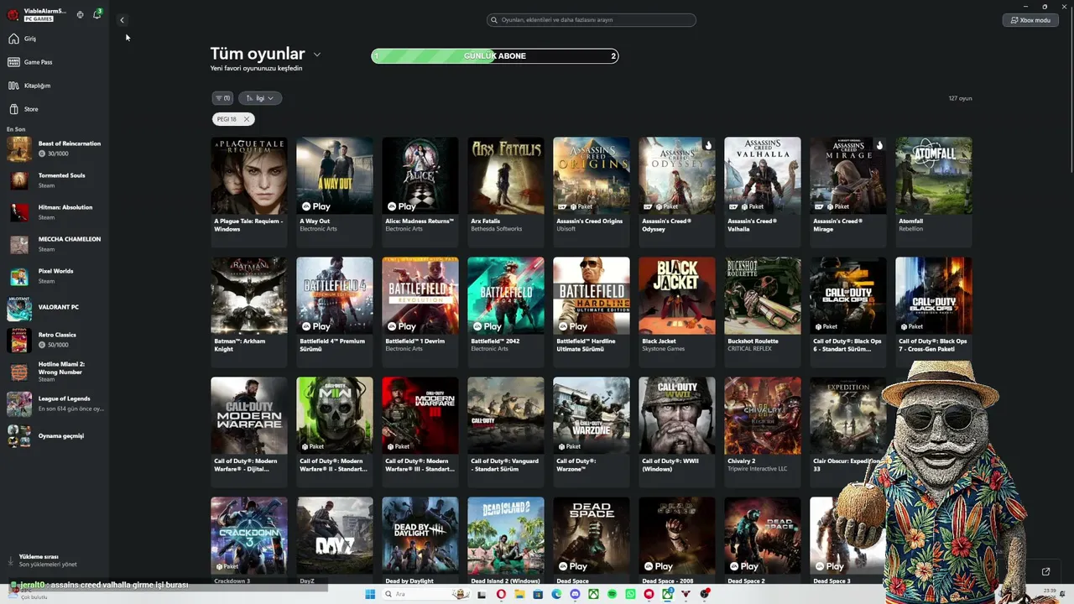1074x604 pixels.
Task: Open Microsoft Edge from the taskbar
Action: click(556, 594)
